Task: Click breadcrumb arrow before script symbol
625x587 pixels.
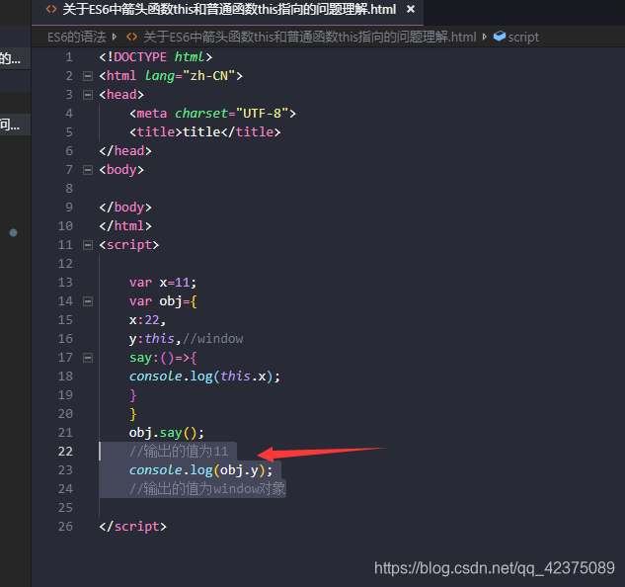Action: point(484,38)
